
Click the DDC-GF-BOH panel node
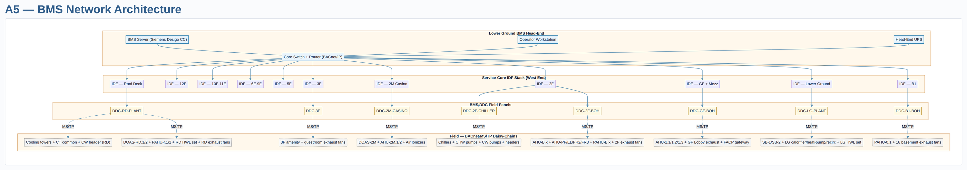702,111
